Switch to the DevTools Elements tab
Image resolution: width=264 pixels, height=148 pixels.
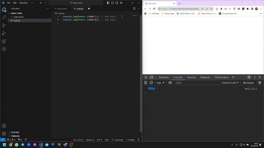pos(164,77)
